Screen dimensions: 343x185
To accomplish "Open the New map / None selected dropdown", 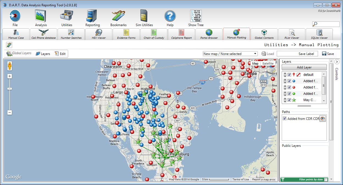I will point(230,54).
